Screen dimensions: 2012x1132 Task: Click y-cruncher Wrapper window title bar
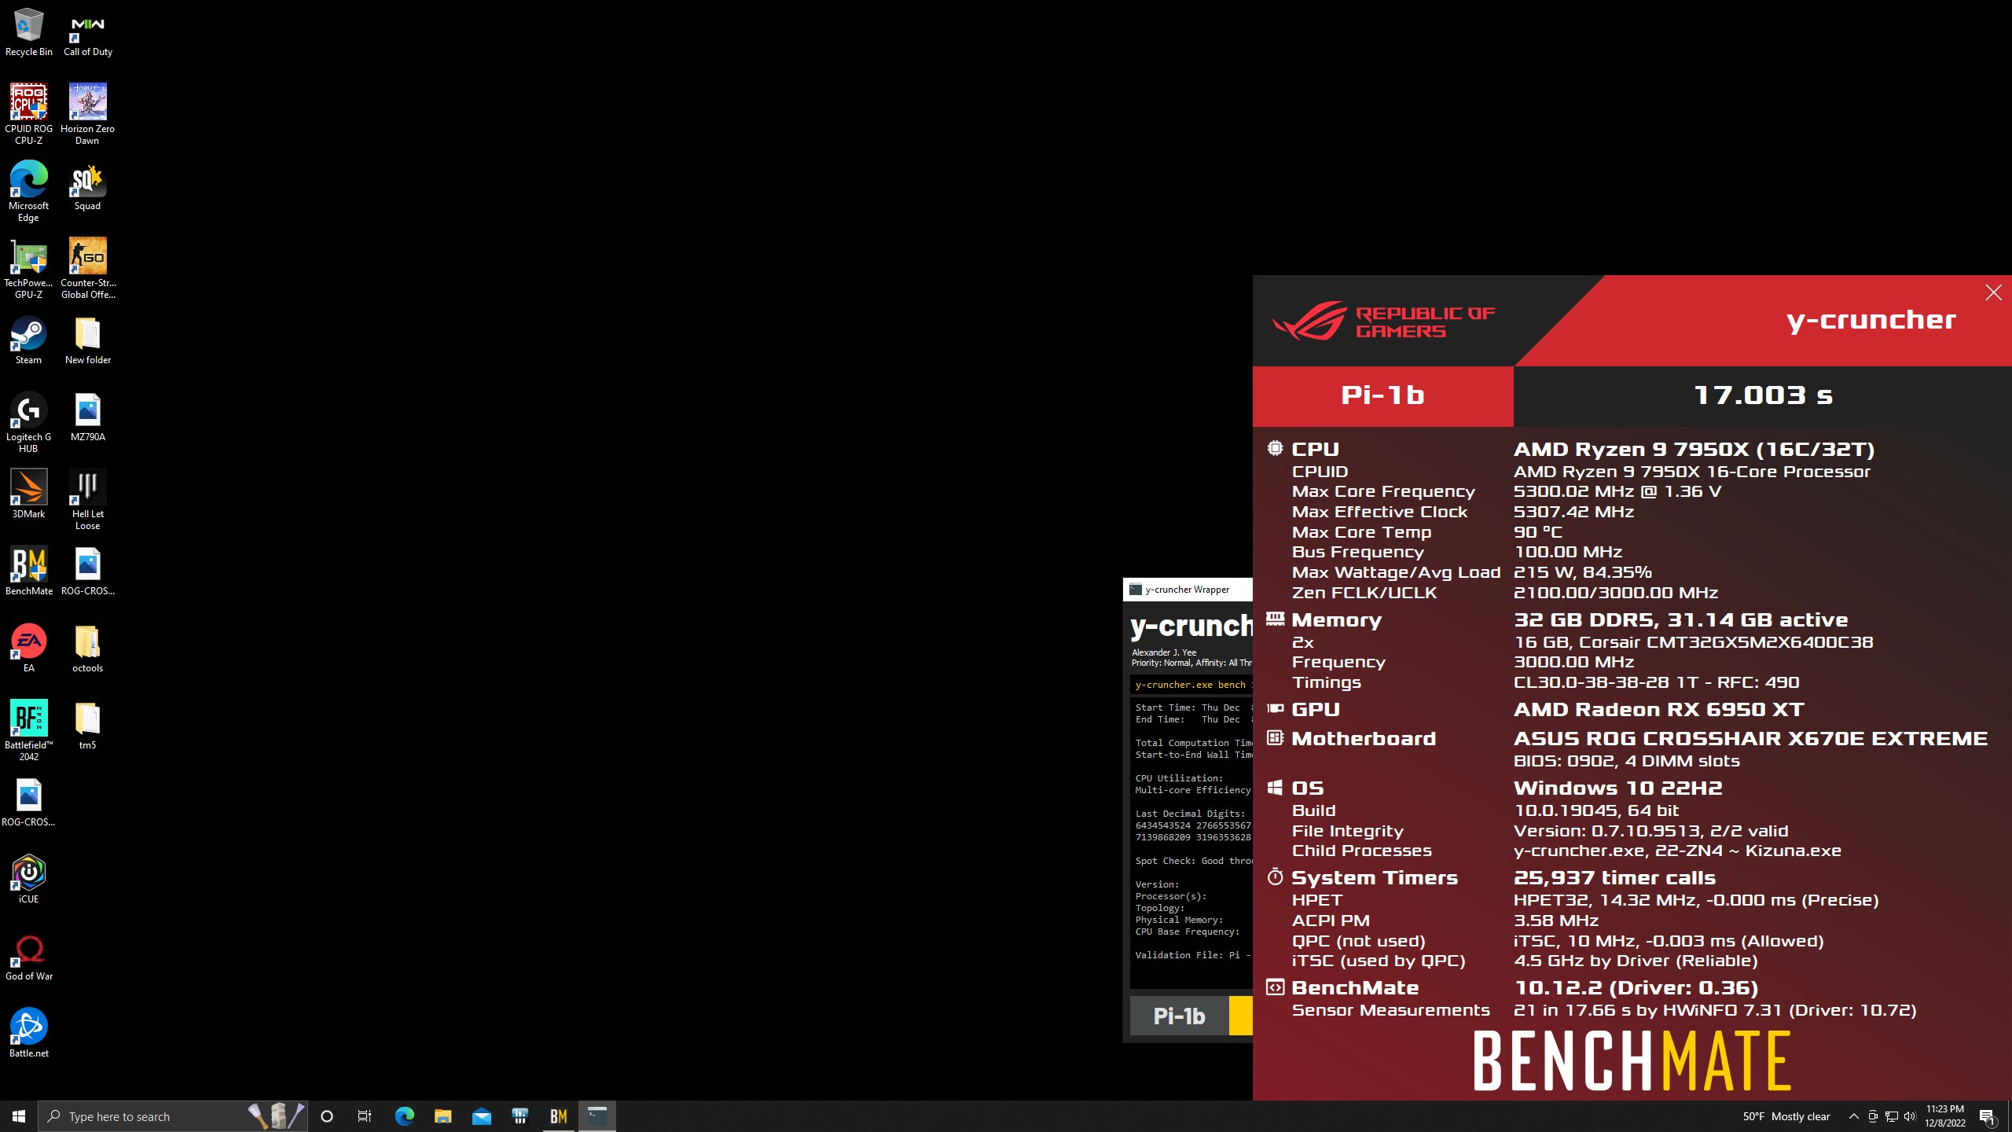coord(1188,590)
